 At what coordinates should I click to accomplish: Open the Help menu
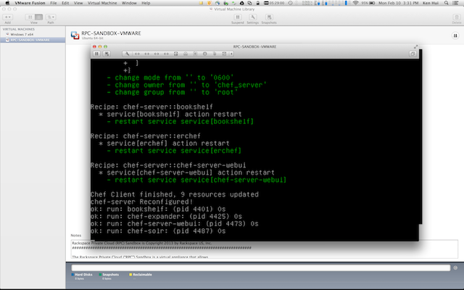click(x=146, y=3)
